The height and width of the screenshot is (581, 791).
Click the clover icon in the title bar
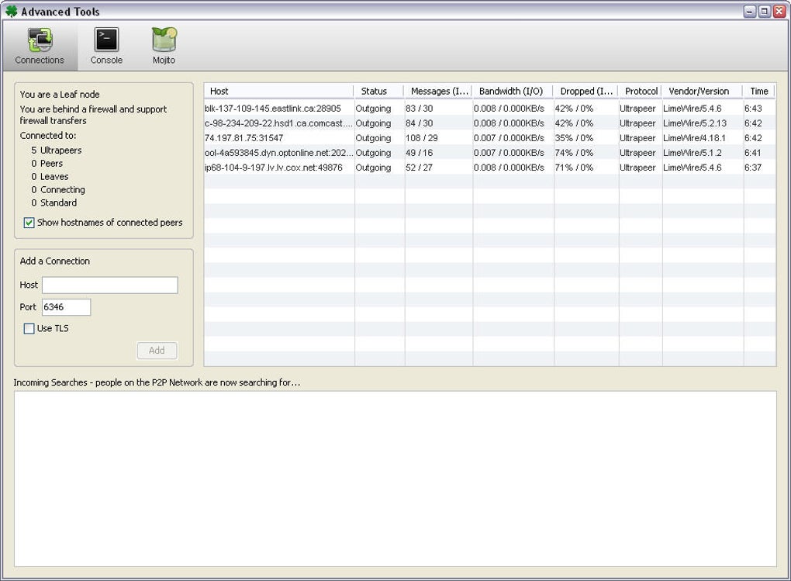pyautogui.click(x=11, y=11)
